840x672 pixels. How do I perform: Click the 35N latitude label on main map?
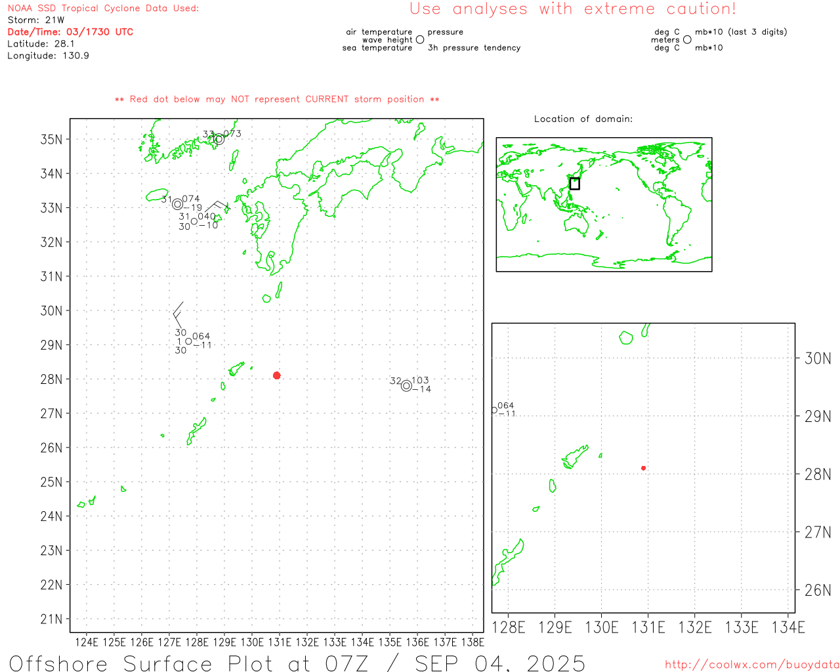click(x=51, y=139)
